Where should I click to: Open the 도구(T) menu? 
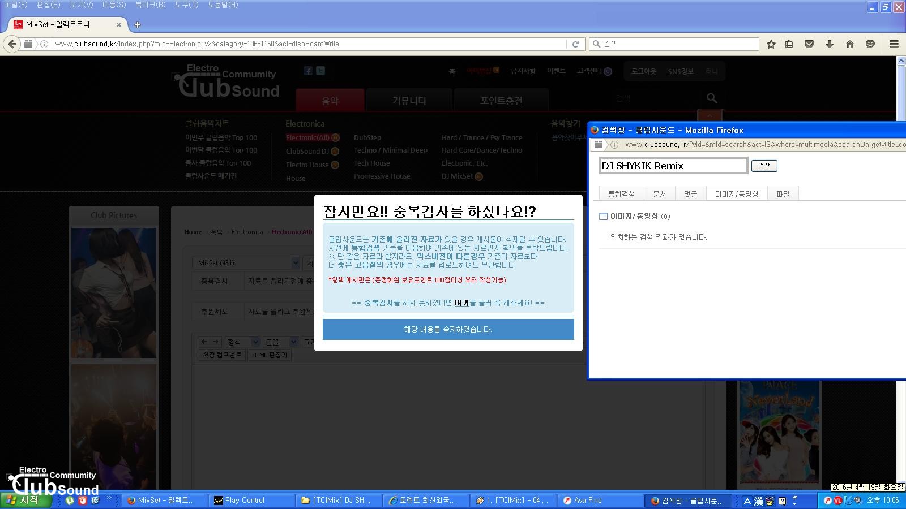coord(186,5)
